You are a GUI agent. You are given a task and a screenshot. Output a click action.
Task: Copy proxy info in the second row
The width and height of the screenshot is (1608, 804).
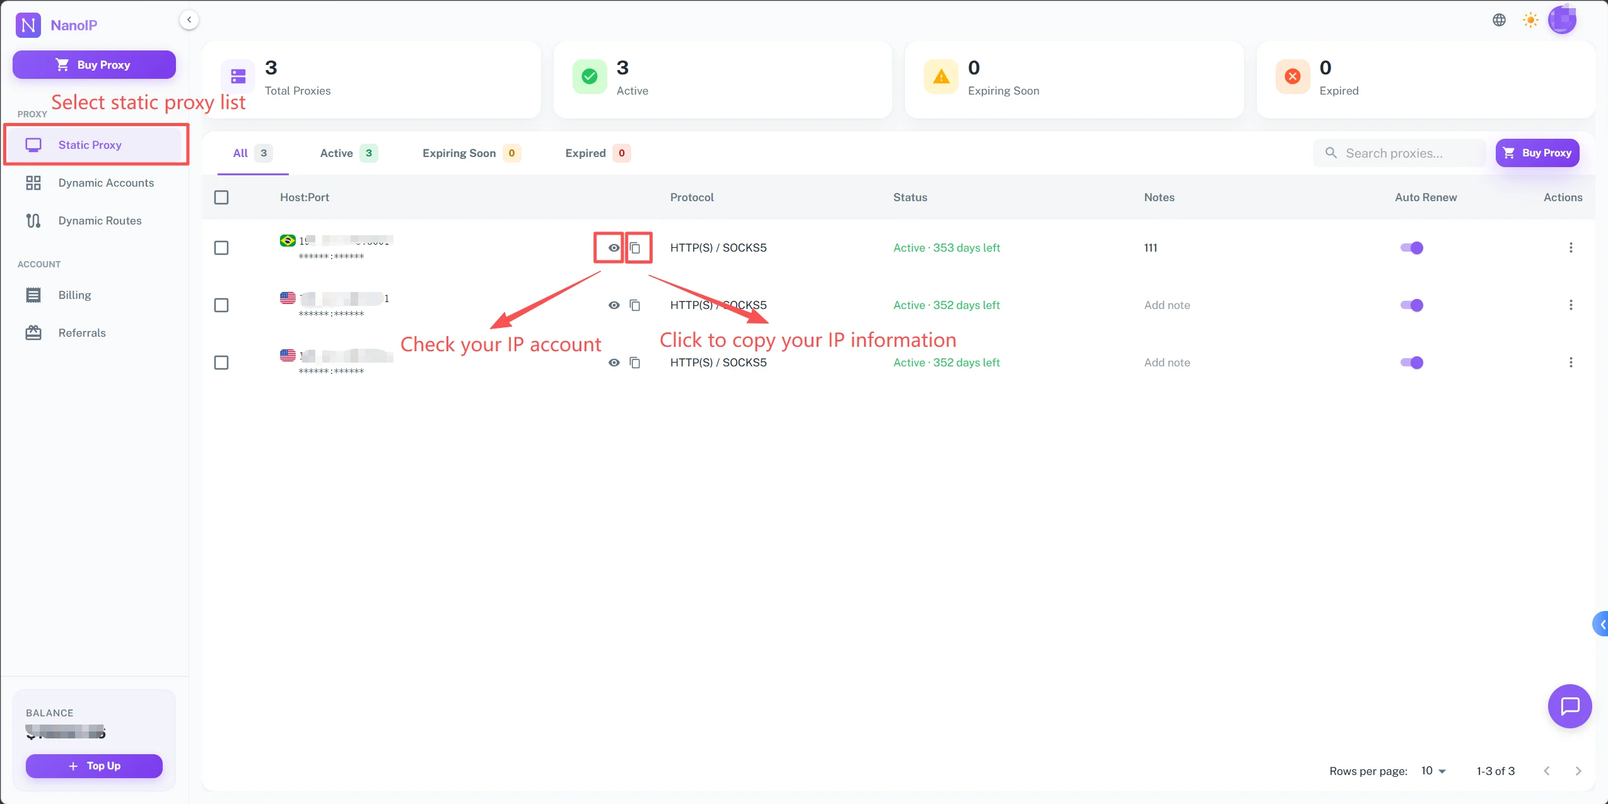click(x=635, y=305)
